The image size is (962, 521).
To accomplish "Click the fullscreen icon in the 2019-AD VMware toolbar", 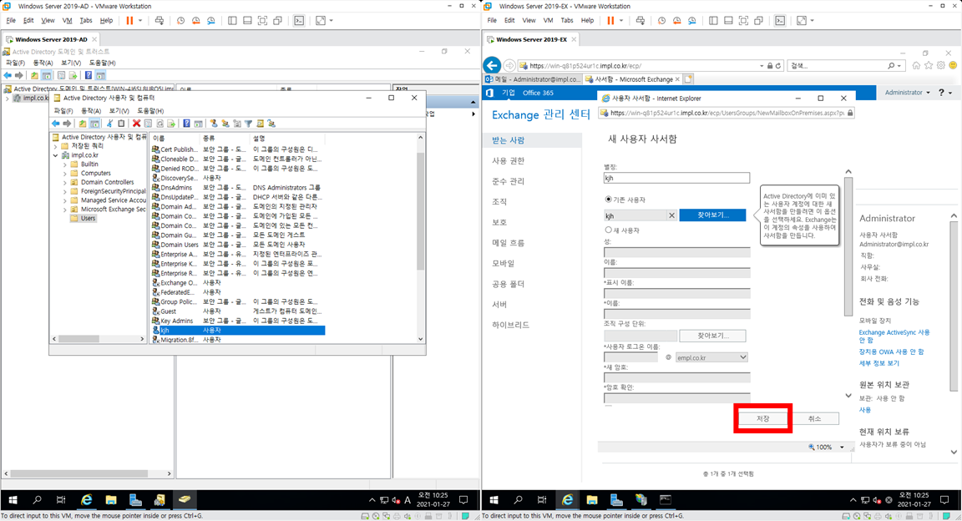I will (321, 20).
